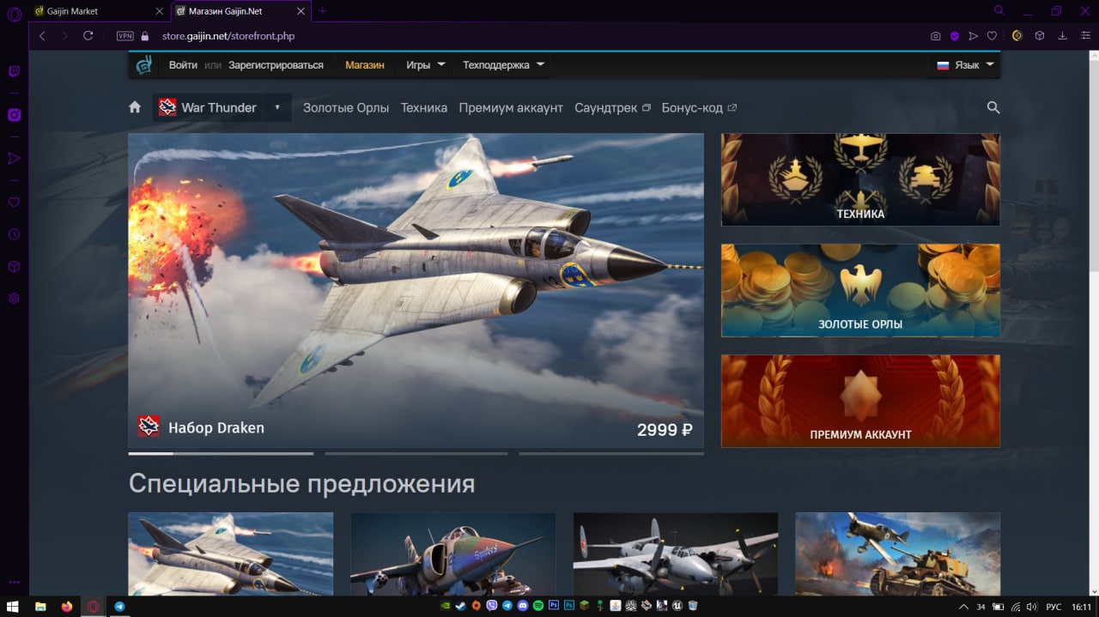Open the Набор Draken title link

pos(216,427)
